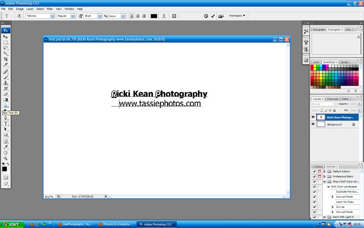The image size is (364, 228).
Task: Select the Hand tool
Action: pyautogui.click(x=5, y=152)
